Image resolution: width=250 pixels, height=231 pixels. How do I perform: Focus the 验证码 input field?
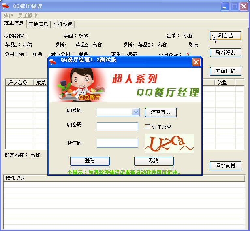pos(118,143)
